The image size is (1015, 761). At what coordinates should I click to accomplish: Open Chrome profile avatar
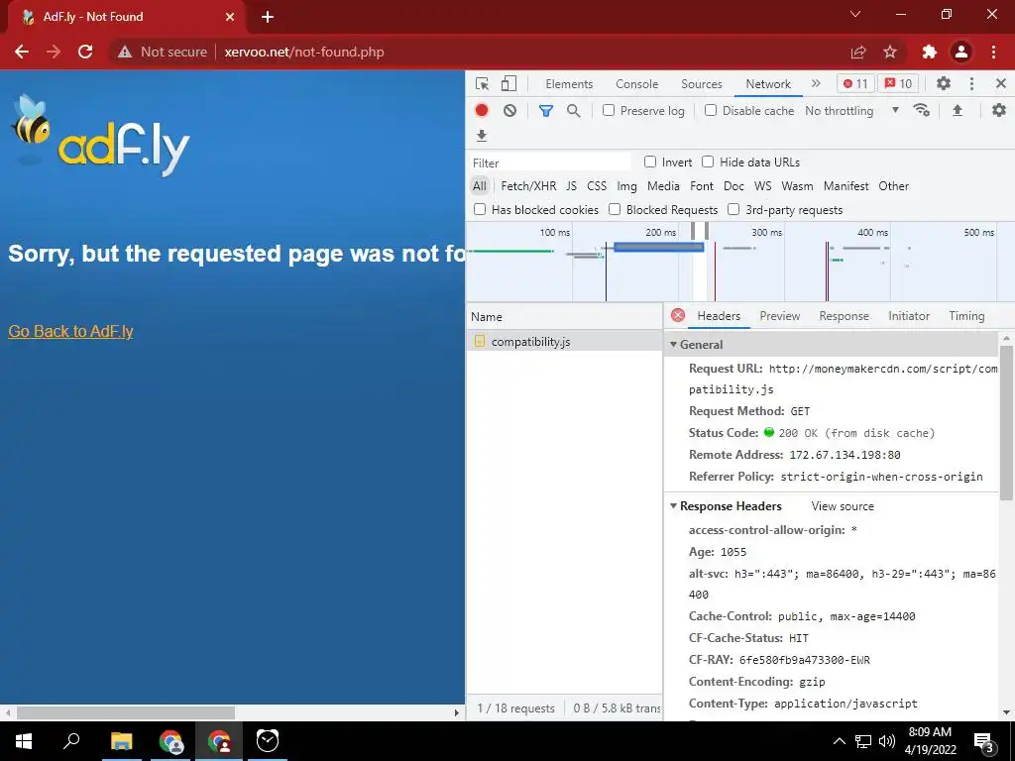(x=961, y=52)
